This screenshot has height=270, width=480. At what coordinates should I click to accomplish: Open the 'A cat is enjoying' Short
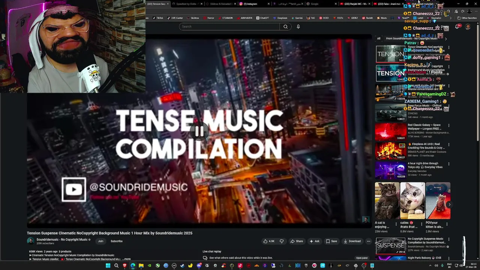pyautogui.click(x=387, y=201)
